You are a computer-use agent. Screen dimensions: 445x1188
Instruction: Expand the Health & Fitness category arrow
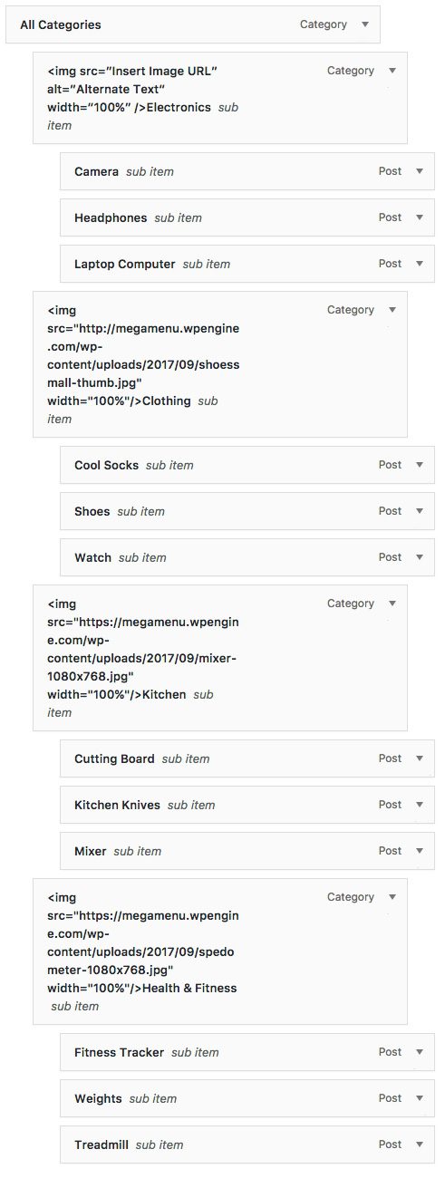click(392, 897)
